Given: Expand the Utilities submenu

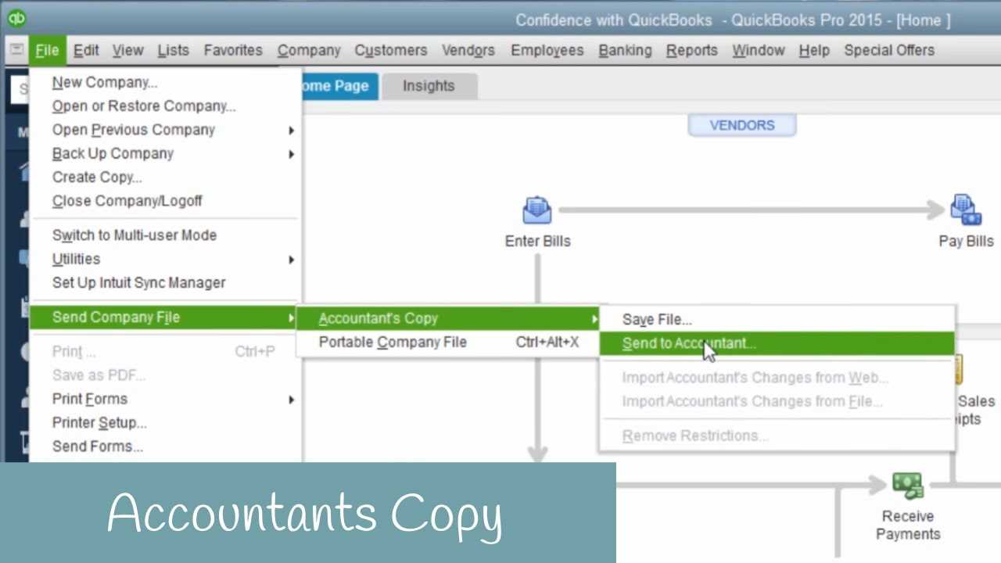Looking at the screenshot, I should [x=165, y=259].
